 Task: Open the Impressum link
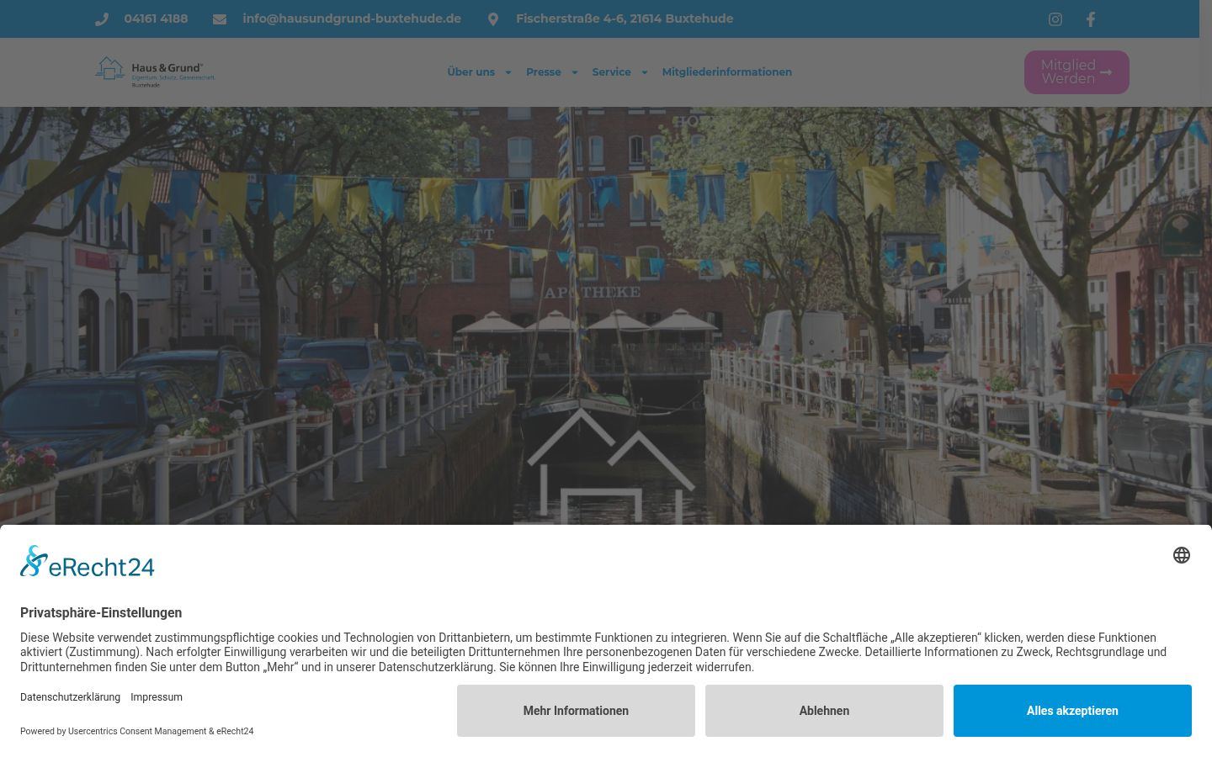click(x=157, y=697)
